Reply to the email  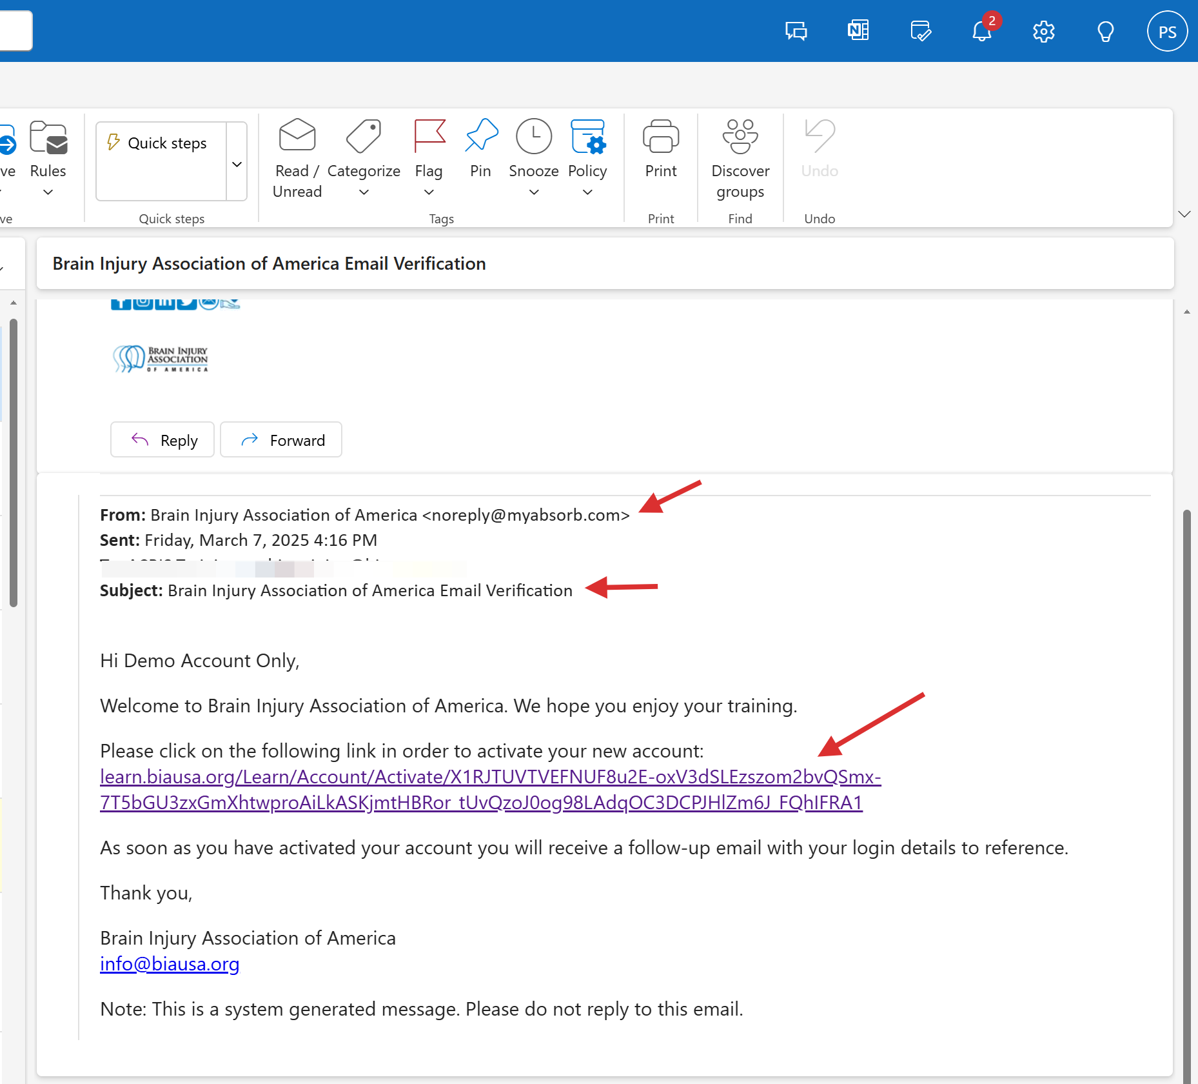[x=162, y=440]
